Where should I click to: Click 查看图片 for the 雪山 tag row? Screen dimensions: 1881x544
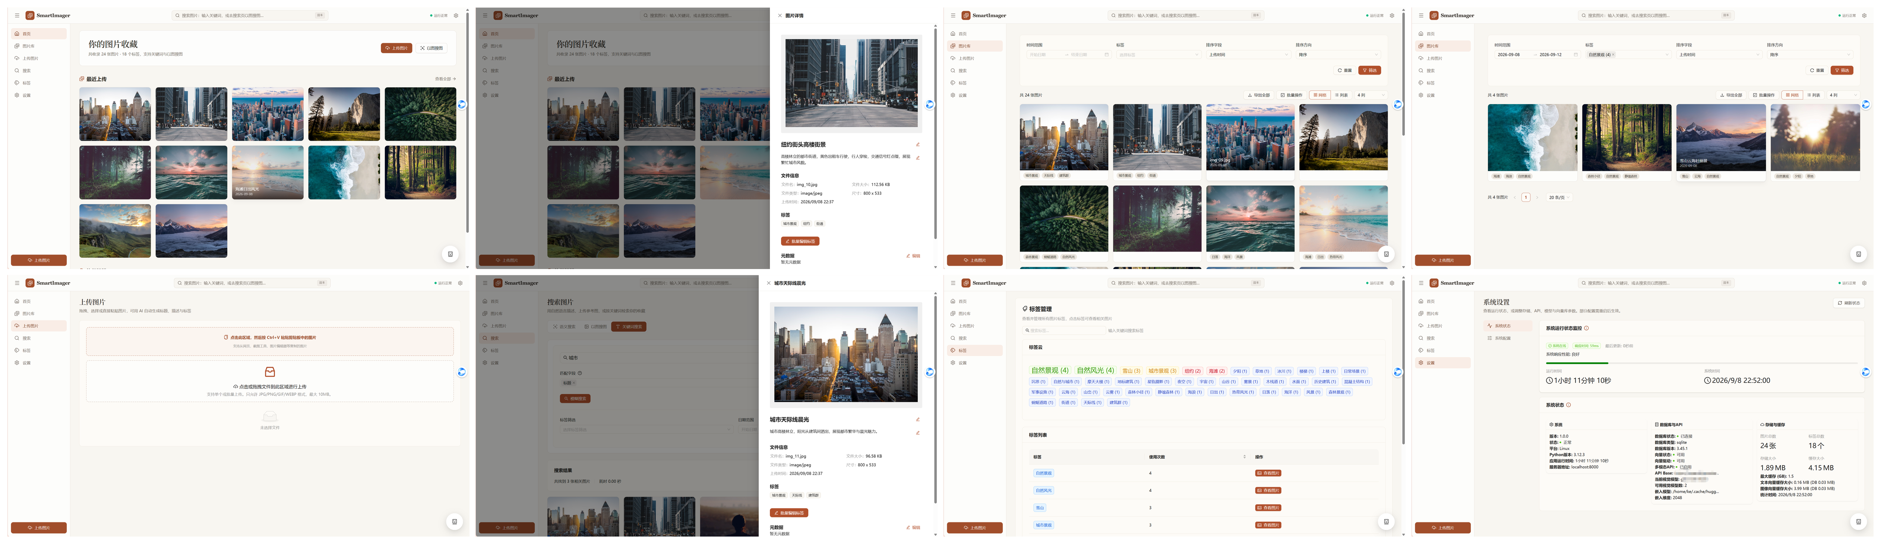click(x=1268, y=508)
